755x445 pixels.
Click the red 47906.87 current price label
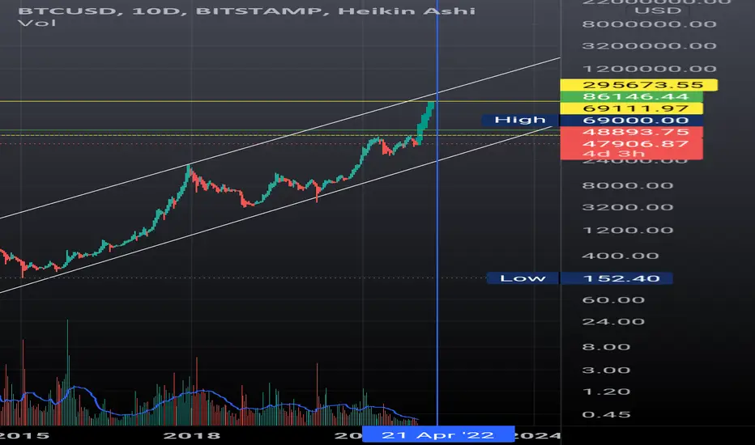(631, 143)
